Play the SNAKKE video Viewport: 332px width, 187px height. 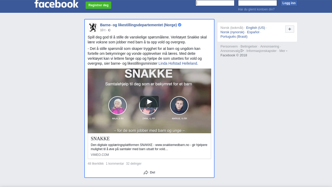tap(149, 102)
